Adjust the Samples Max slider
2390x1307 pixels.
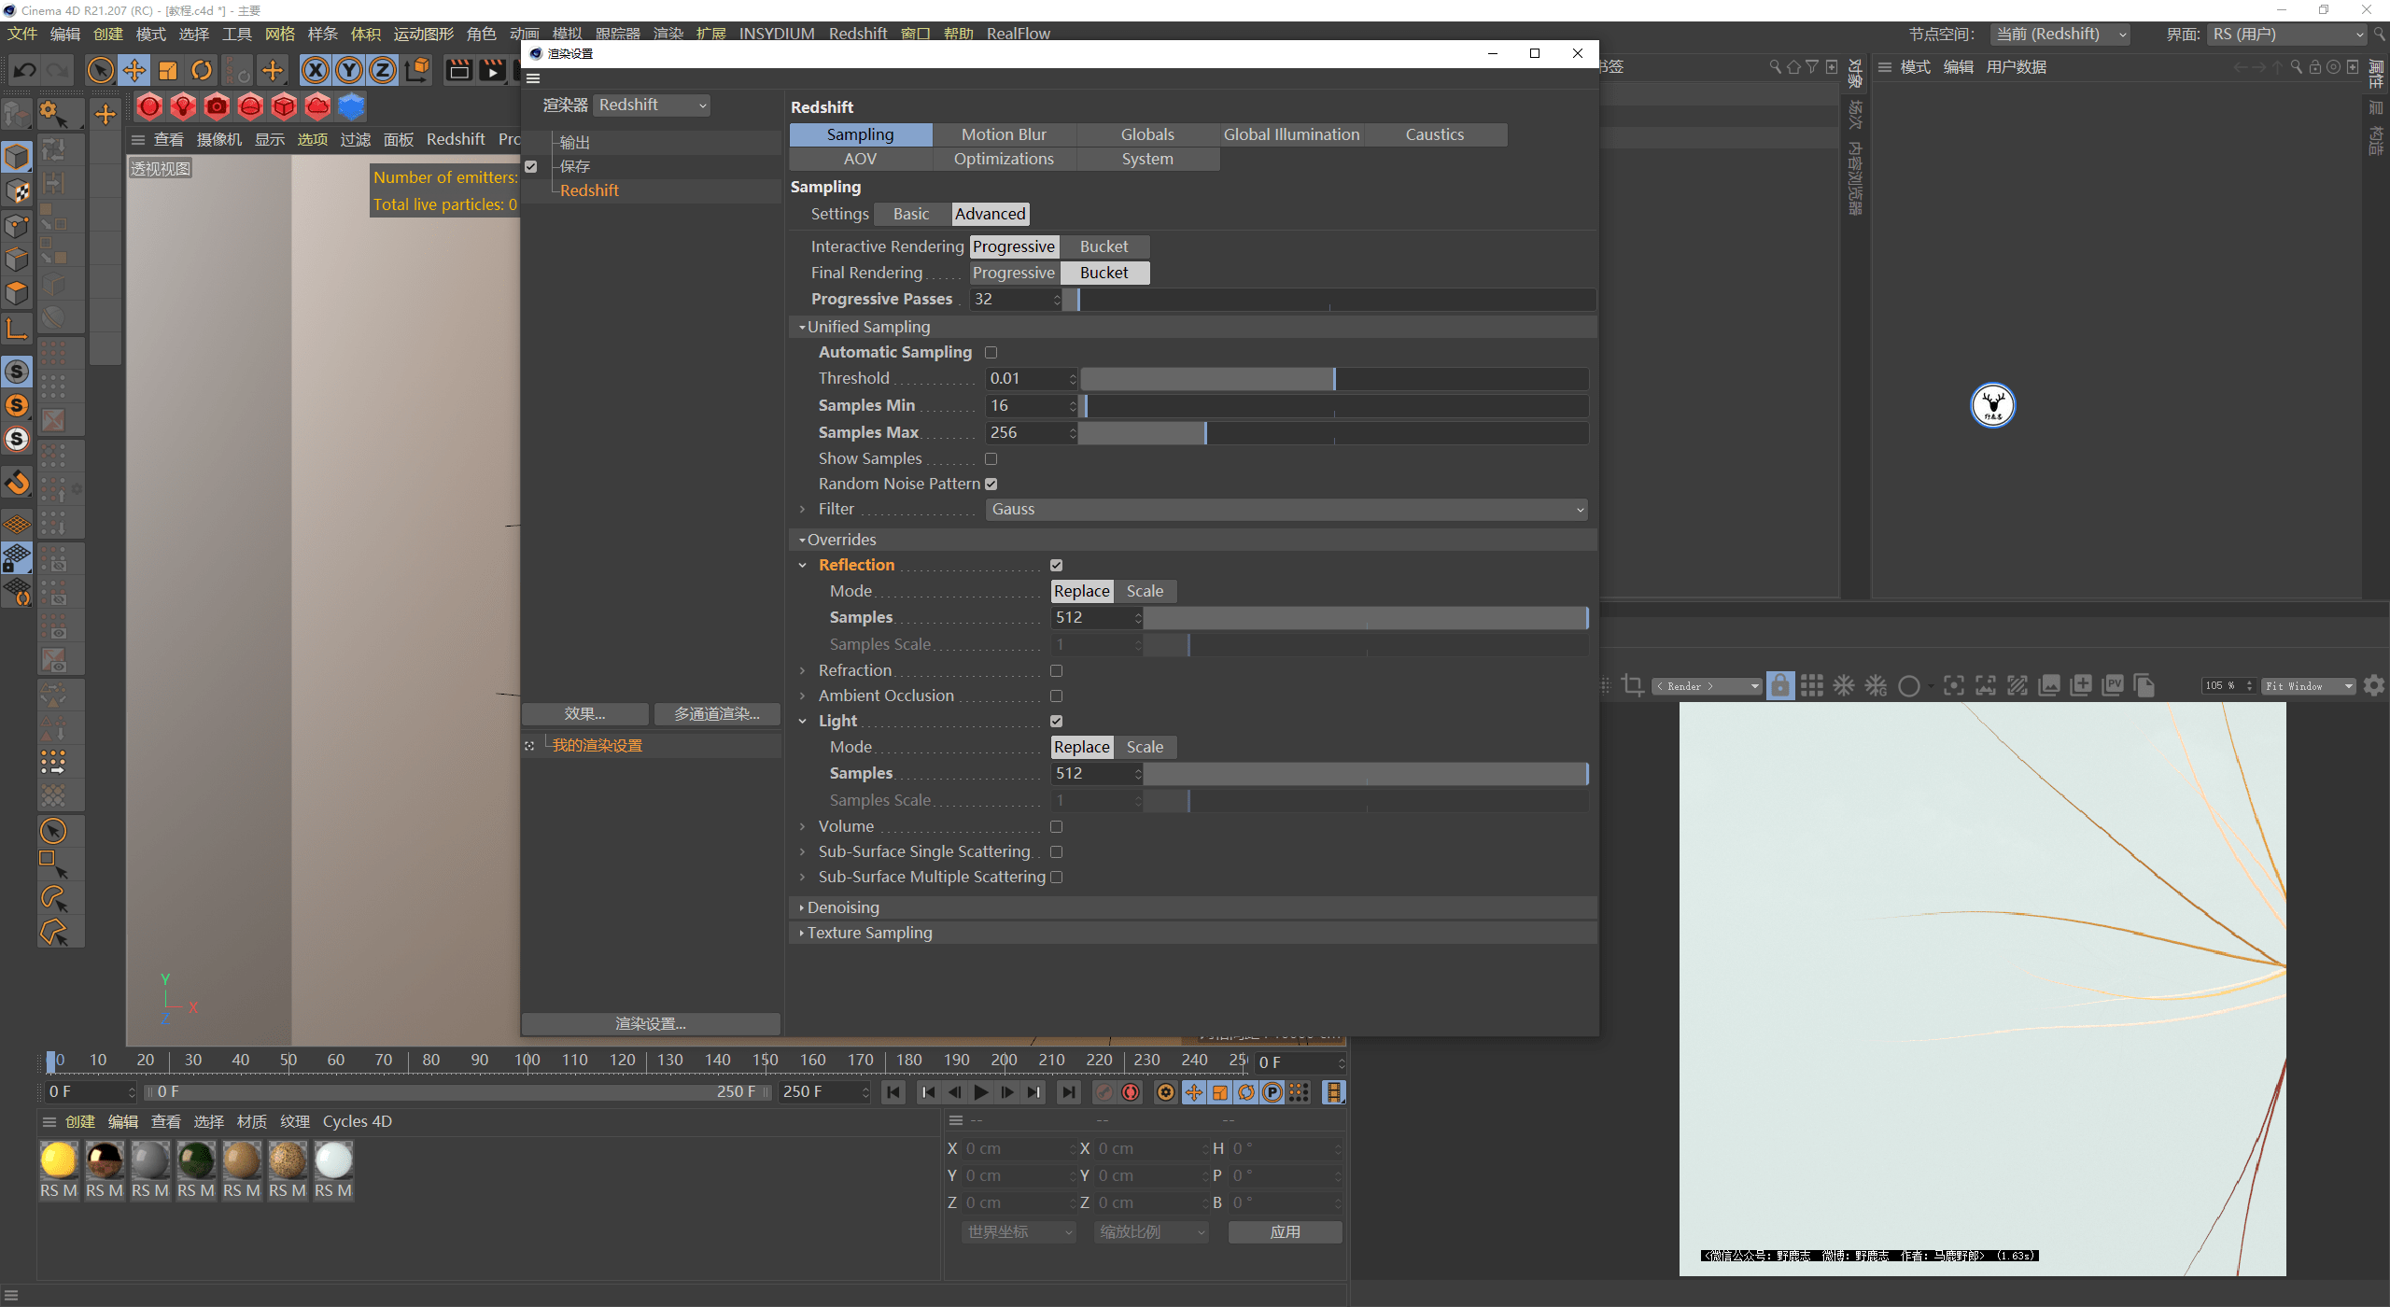pyautogui.click(x=1205, y=433)
